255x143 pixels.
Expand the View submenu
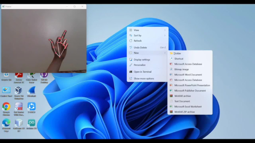pos(147,30)
